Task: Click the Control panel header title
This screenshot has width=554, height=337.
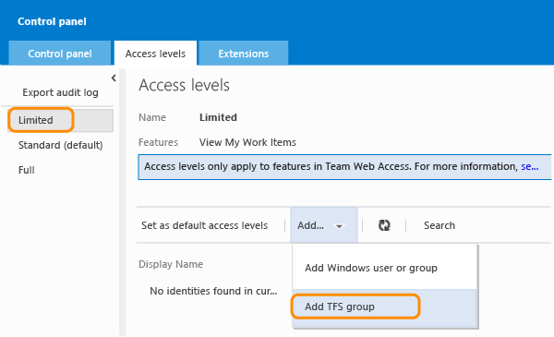Action: click(52, 21)
